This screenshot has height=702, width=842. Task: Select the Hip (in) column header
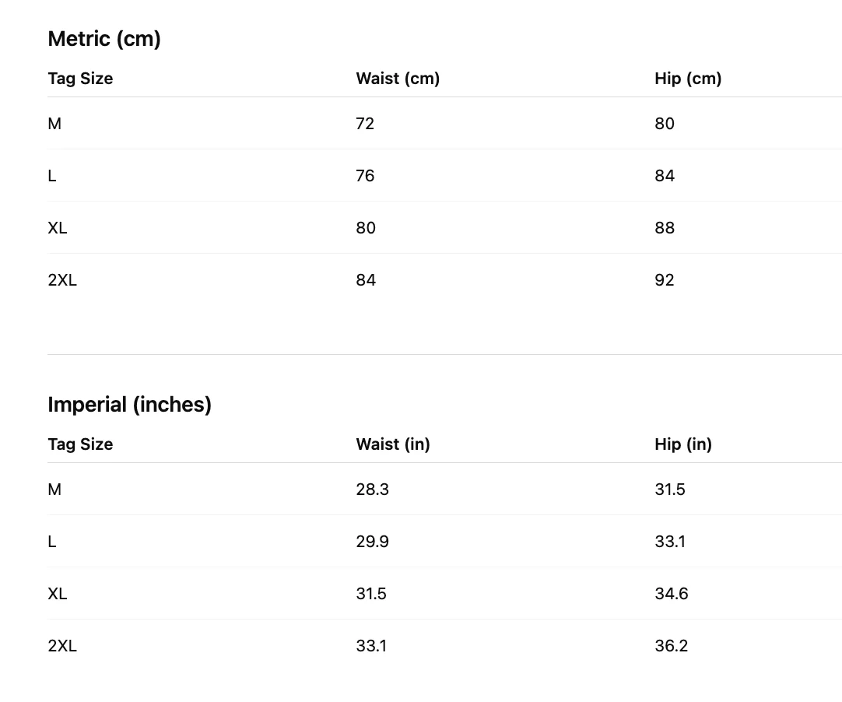(x=683, y=444)
